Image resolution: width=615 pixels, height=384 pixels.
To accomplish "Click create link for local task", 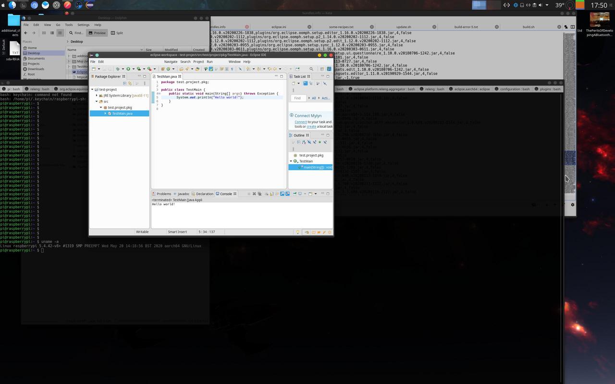I will (311, 126).
